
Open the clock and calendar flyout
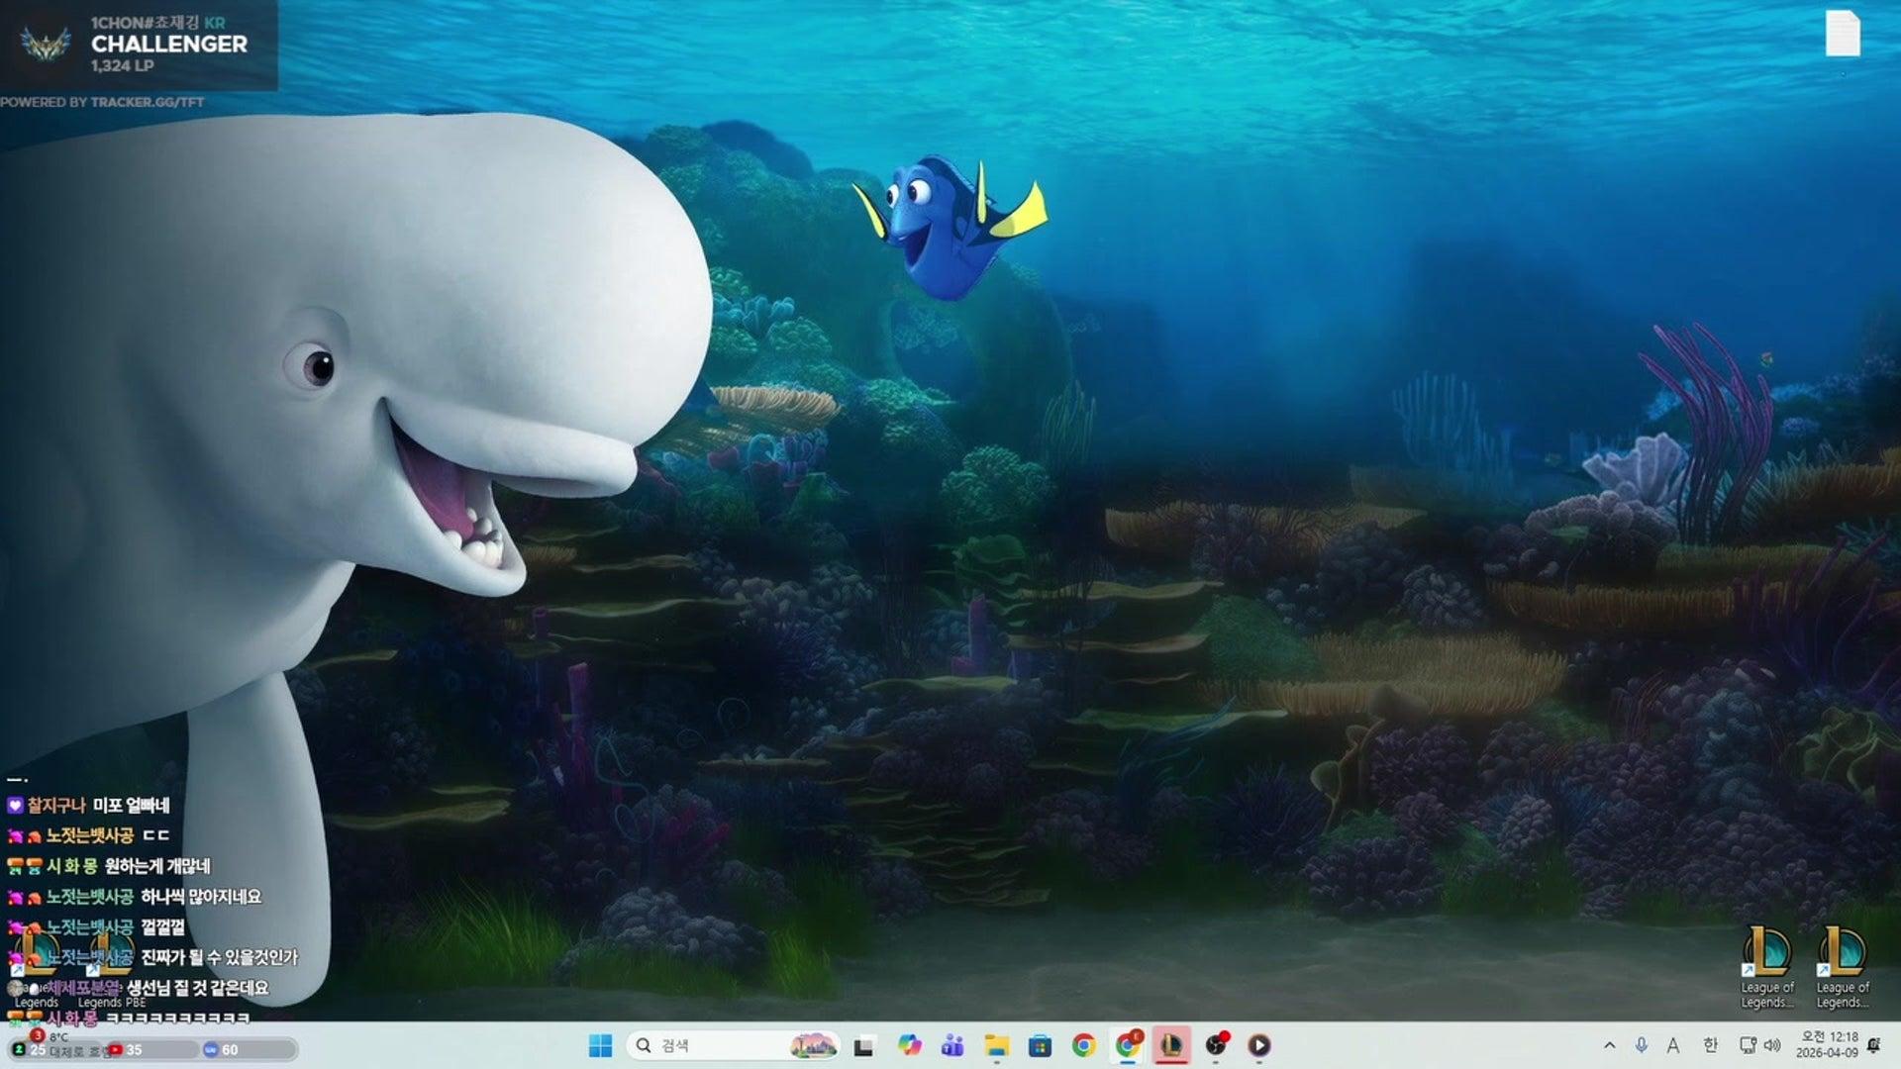1828,1044
